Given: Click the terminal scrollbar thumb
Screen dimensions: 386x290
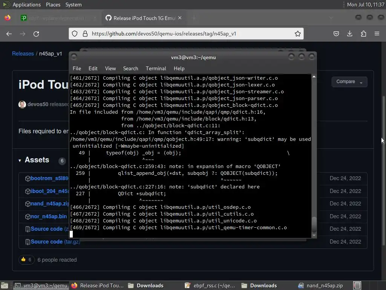Looking at the screenshot, I should (314, 224).
